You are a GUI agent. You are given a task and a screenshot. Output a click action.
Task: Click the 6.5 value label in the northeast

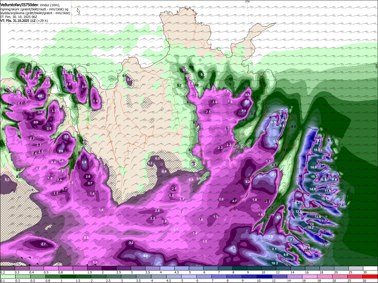(273, 122)
